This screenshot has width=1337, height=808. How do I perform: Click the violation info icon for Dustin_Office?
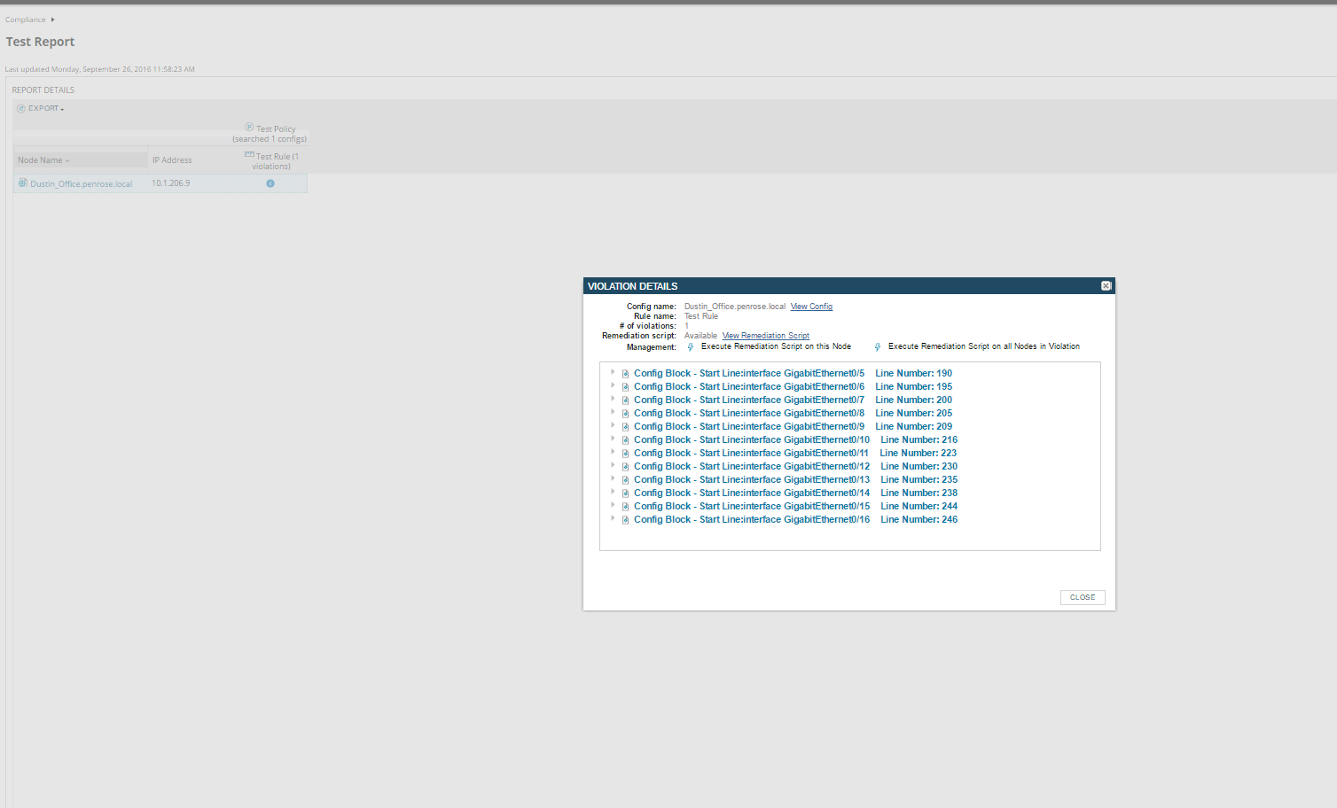(x=270, y=183)
